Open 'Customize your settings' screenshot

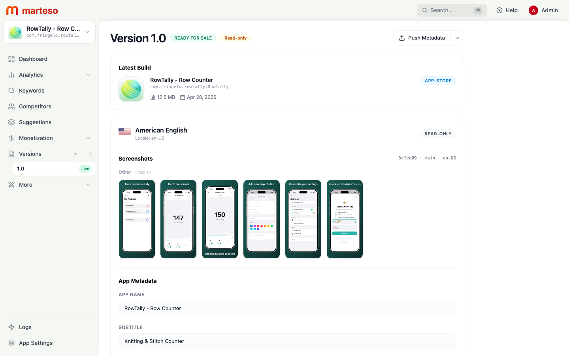[x=303, y=219]
